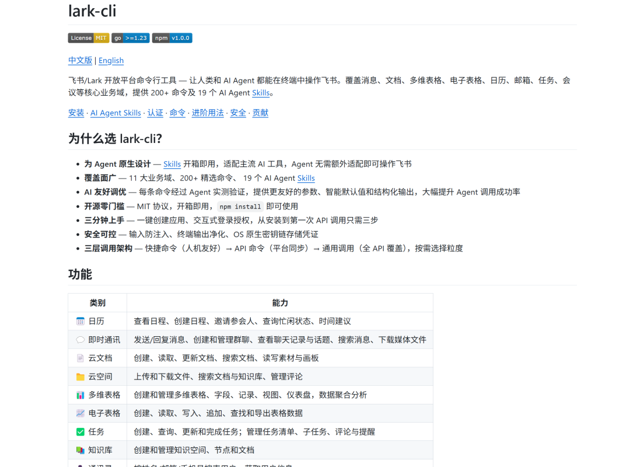Open the Skills link in the intro paragraph
Image resolution: width=630 pixels, height=467 pixels.
click(x=261, y=92)
